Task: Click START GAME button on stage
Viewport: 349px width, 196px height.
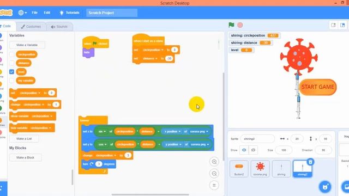Action: click(x=317, y=87)
